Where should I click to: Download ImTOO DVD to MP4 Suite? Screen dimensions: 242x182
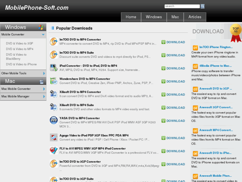[173, 55]
